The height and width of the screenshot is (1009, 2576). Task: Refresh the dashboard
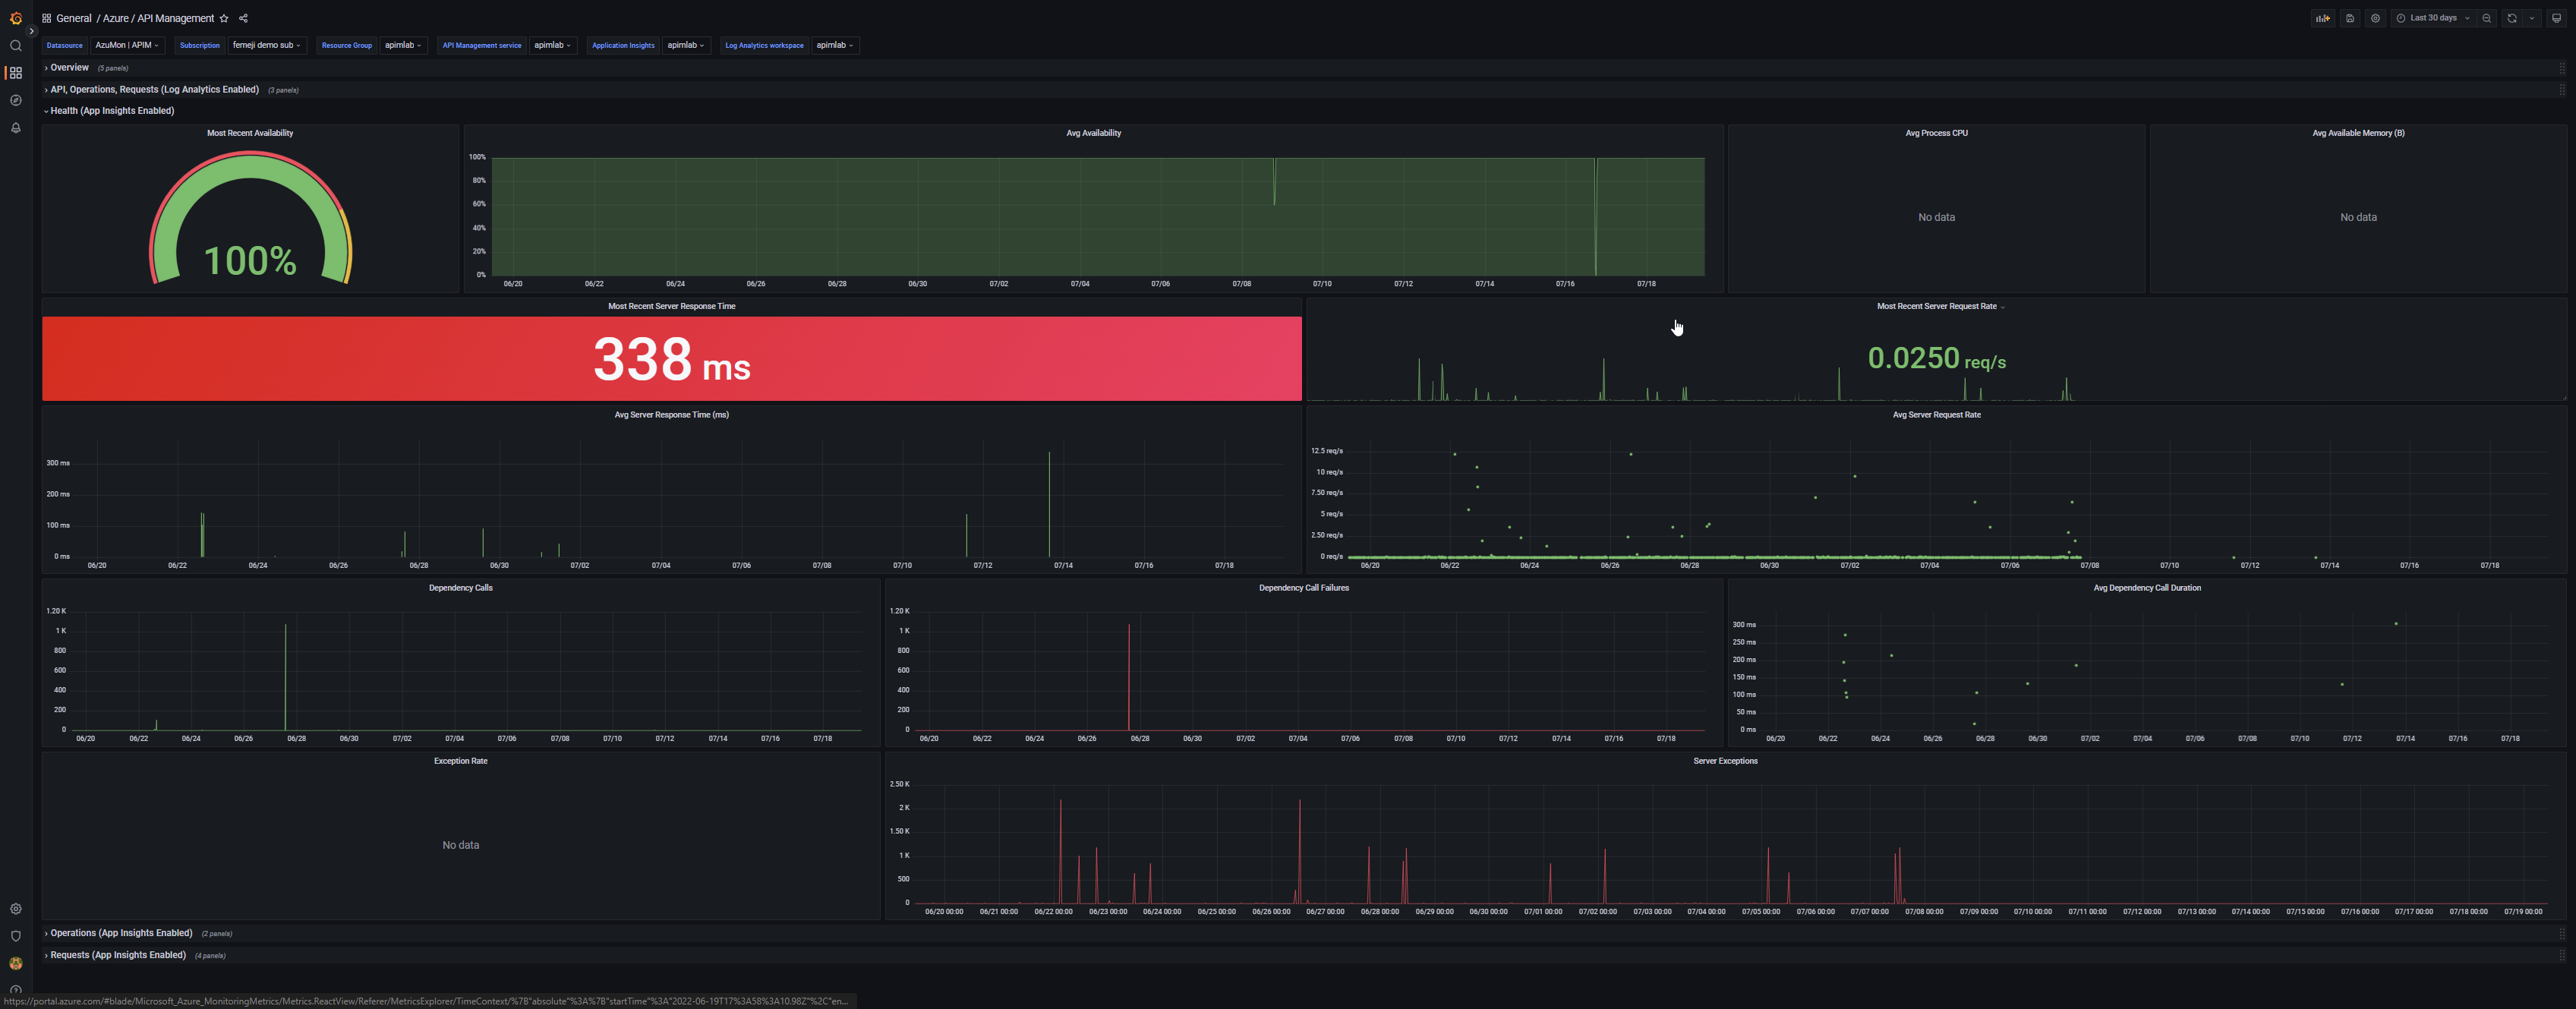click(2512, 18)
